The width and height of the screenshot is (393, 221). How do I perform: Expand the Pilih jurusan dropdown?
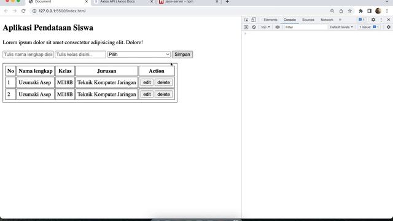(139, 55)
